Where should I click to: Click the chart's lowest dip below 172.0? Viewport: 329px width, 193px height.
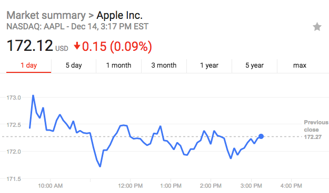tap(100, 166)
